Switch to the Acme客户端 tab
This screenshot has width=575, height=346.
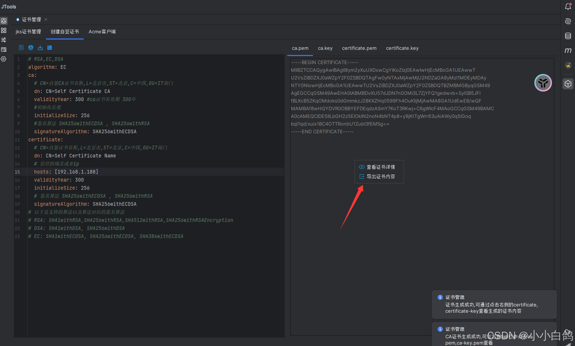[102, 32]
